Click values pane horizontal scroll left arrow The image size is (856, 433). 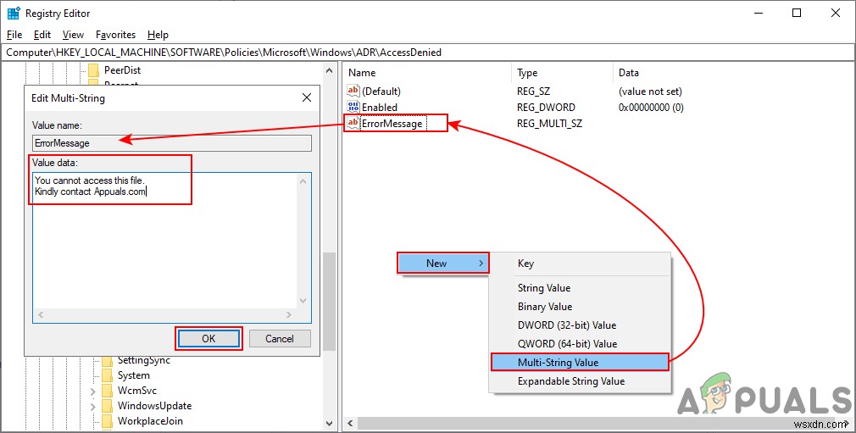350,423
